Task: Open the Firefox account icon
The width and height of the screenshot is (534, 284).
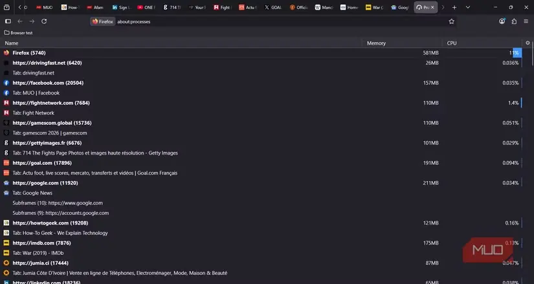Action: 502,21
